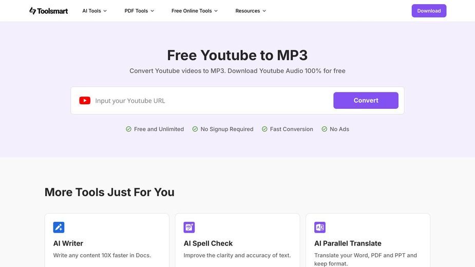Viewport: 475px width, 267px height.
Task: Click 'Write any content 10X faster' description
Action: pos(102,255)
